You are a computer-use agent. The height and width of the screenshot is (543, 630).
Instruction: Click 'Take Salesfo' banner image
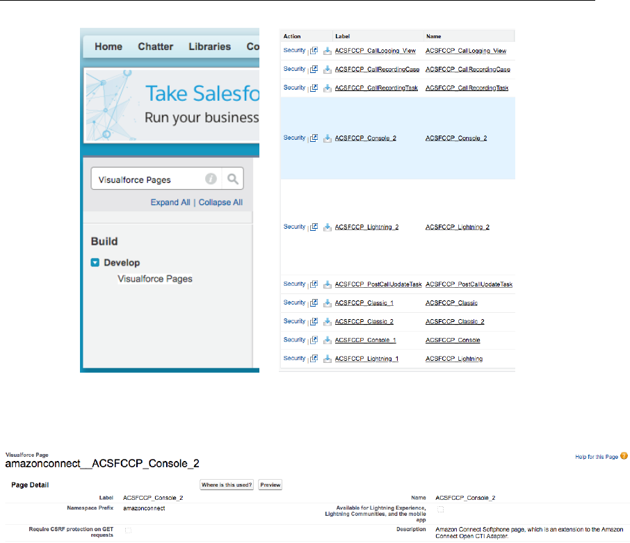pos(172,105)
